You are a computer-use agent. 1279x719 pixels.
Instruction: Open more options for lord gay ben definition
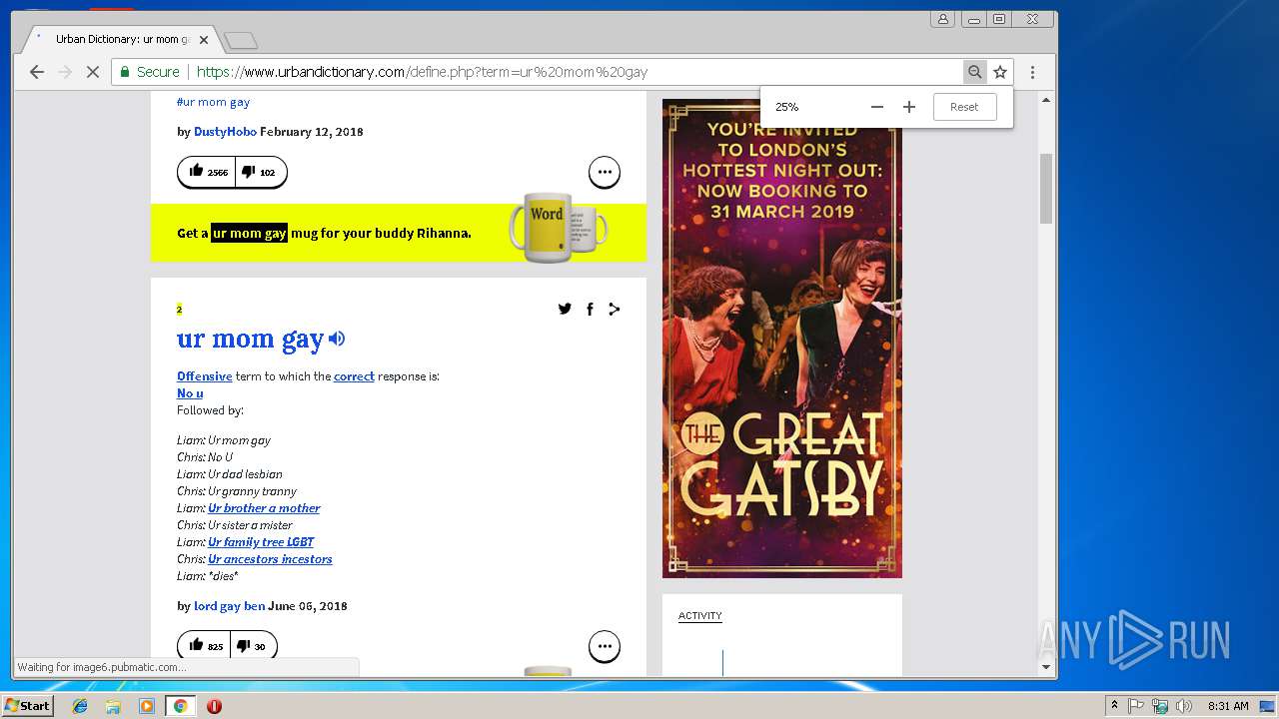coord(605,646)
